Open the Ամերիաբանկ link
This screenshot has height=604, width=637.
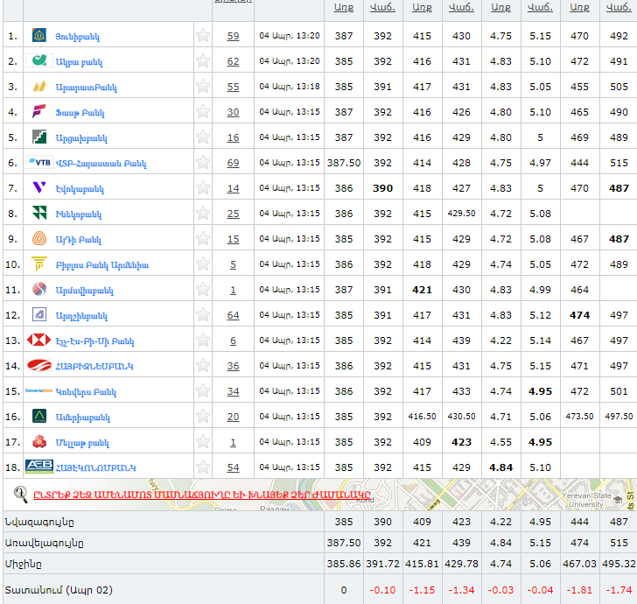(82, 418)
